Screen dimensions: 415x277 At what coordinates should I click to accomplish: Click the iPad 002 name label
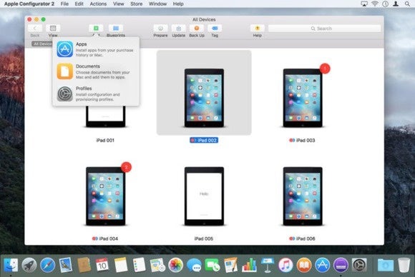pyautogui.click(x=204, y=140)
